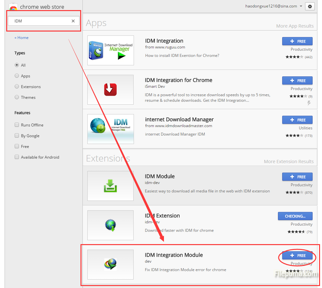The height and width of the screenshot is (288, 322).
Task: Select the Extensions type radio button
Action: click(x=17, y=86)
